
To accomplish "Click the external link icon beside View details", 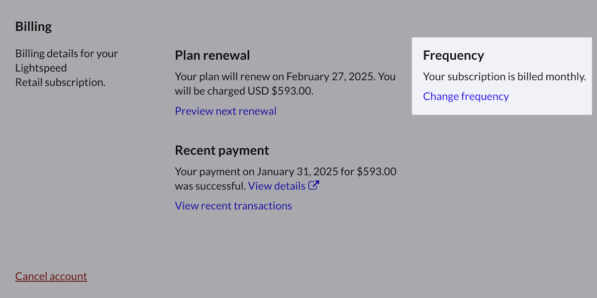I will tap(313, 186).
